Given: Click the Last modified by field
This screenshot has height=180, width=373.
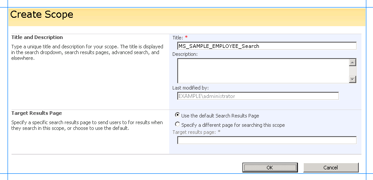Looking at the screenshot, I should tap(258, 96).
